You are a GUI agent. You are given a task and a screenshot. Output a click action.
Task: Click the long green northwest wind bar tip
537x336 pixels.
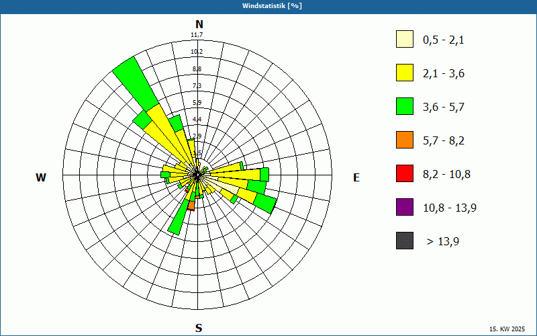[136, 84]
